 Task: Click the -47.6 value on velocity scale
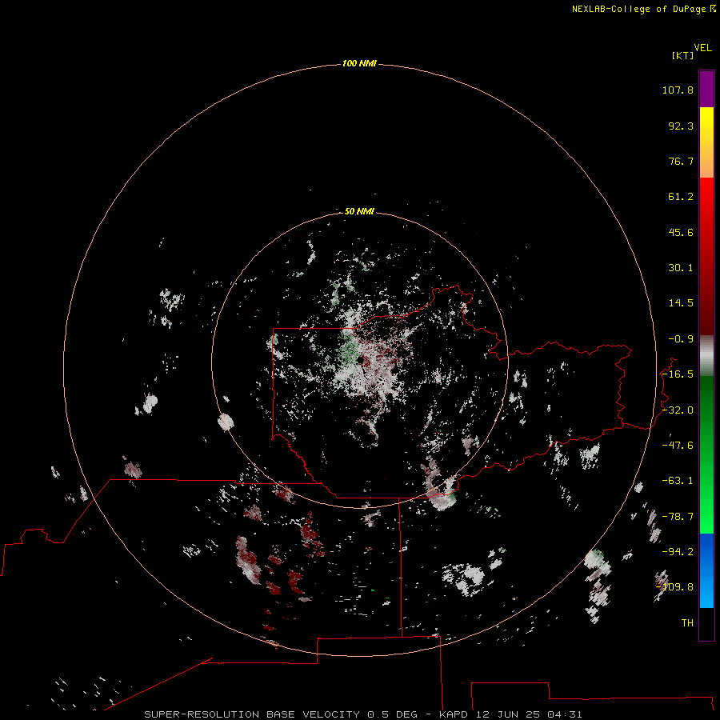coord(678,446)
